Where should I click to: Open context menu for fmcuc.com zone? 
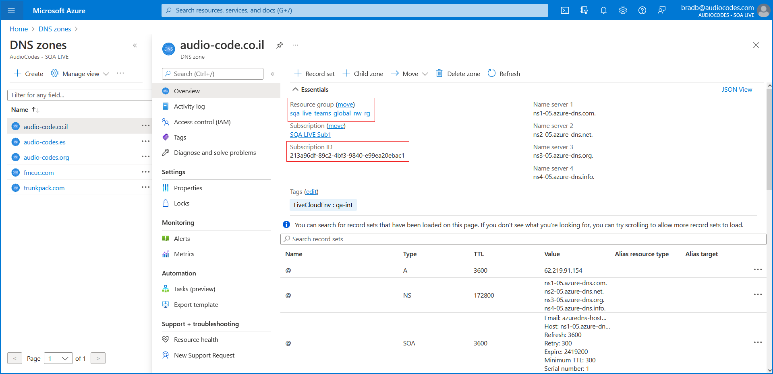pos(145,172)
